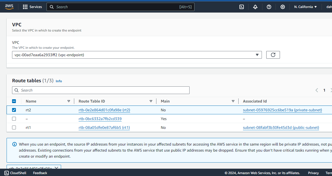The image size is (332, 176).
Task: Open the N. California region dropdown
Action: coord(305,7)
